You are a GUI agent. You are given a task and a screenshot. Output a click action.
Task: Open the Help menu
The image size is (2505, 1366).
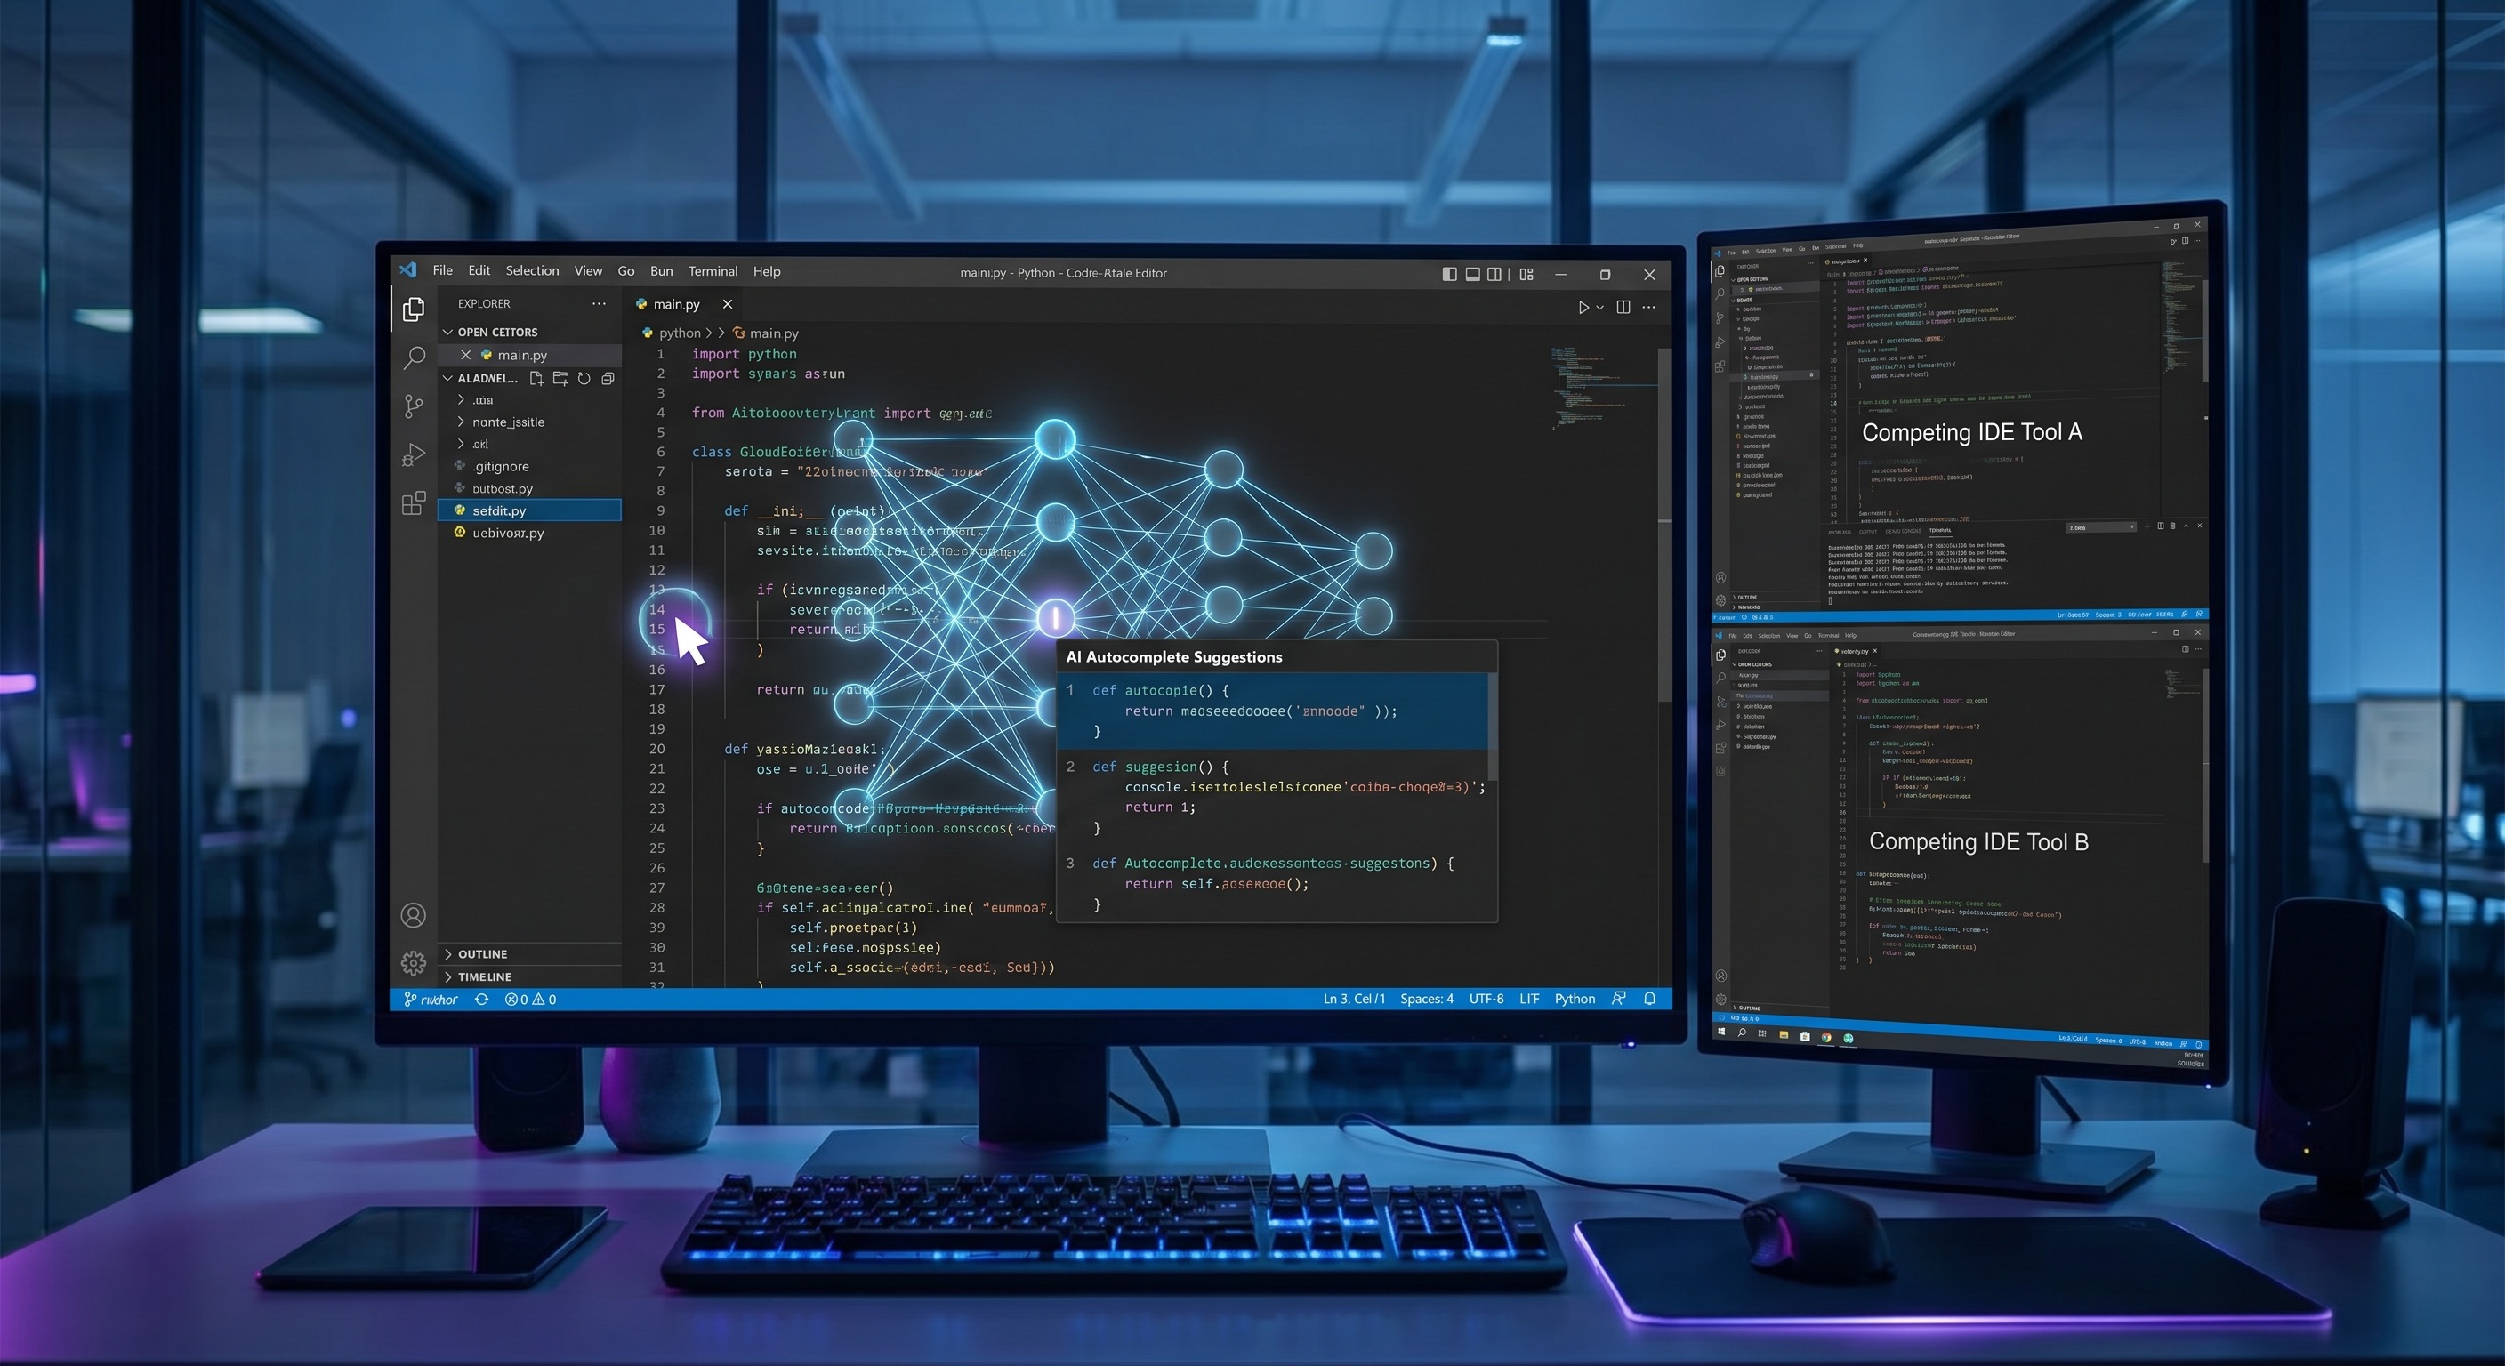pos(766,271)
